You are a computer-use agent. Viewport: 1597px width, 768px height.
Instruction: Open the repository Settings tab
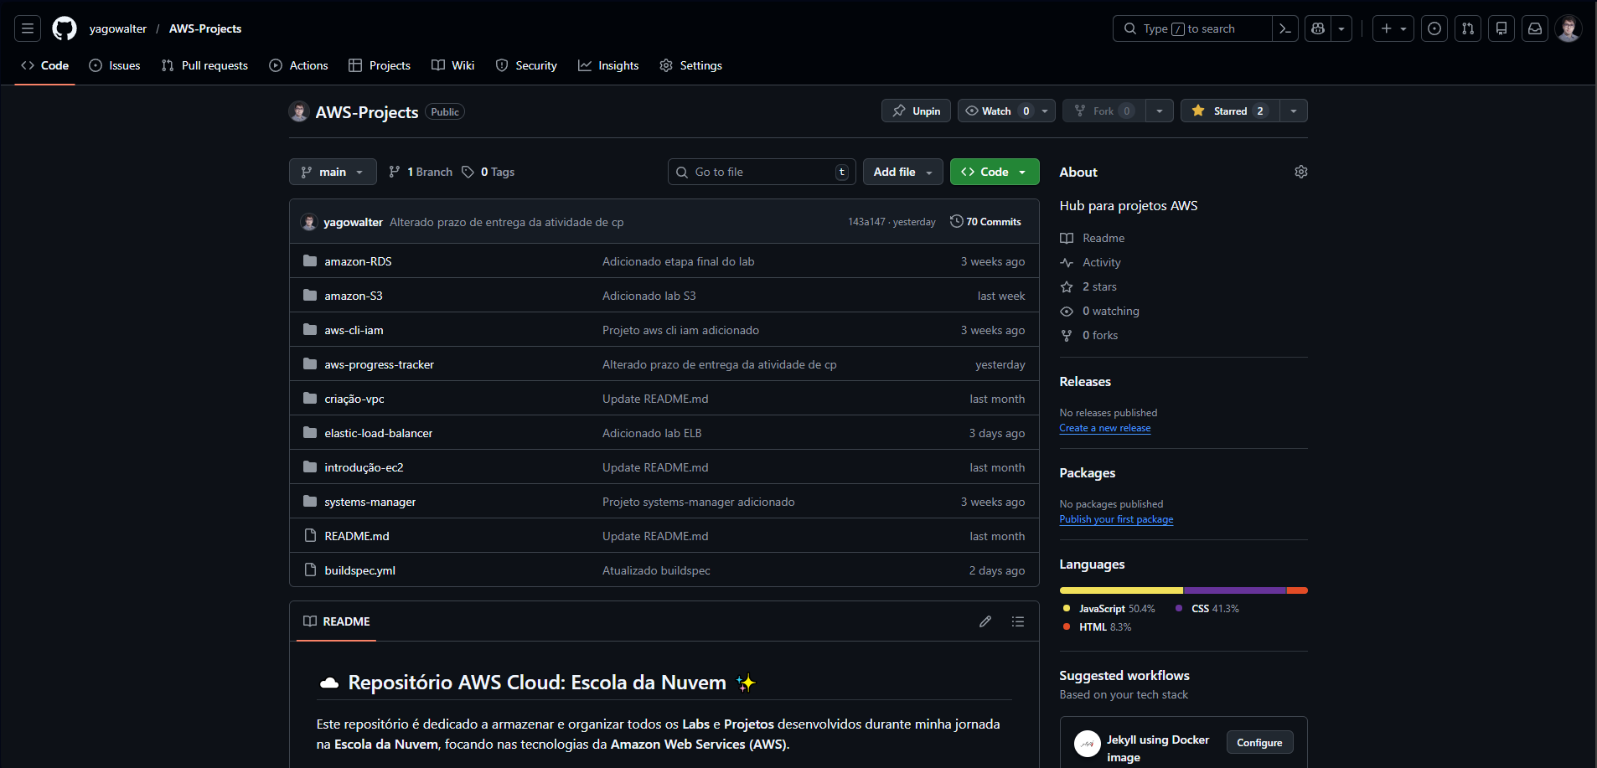pos(691,65)
